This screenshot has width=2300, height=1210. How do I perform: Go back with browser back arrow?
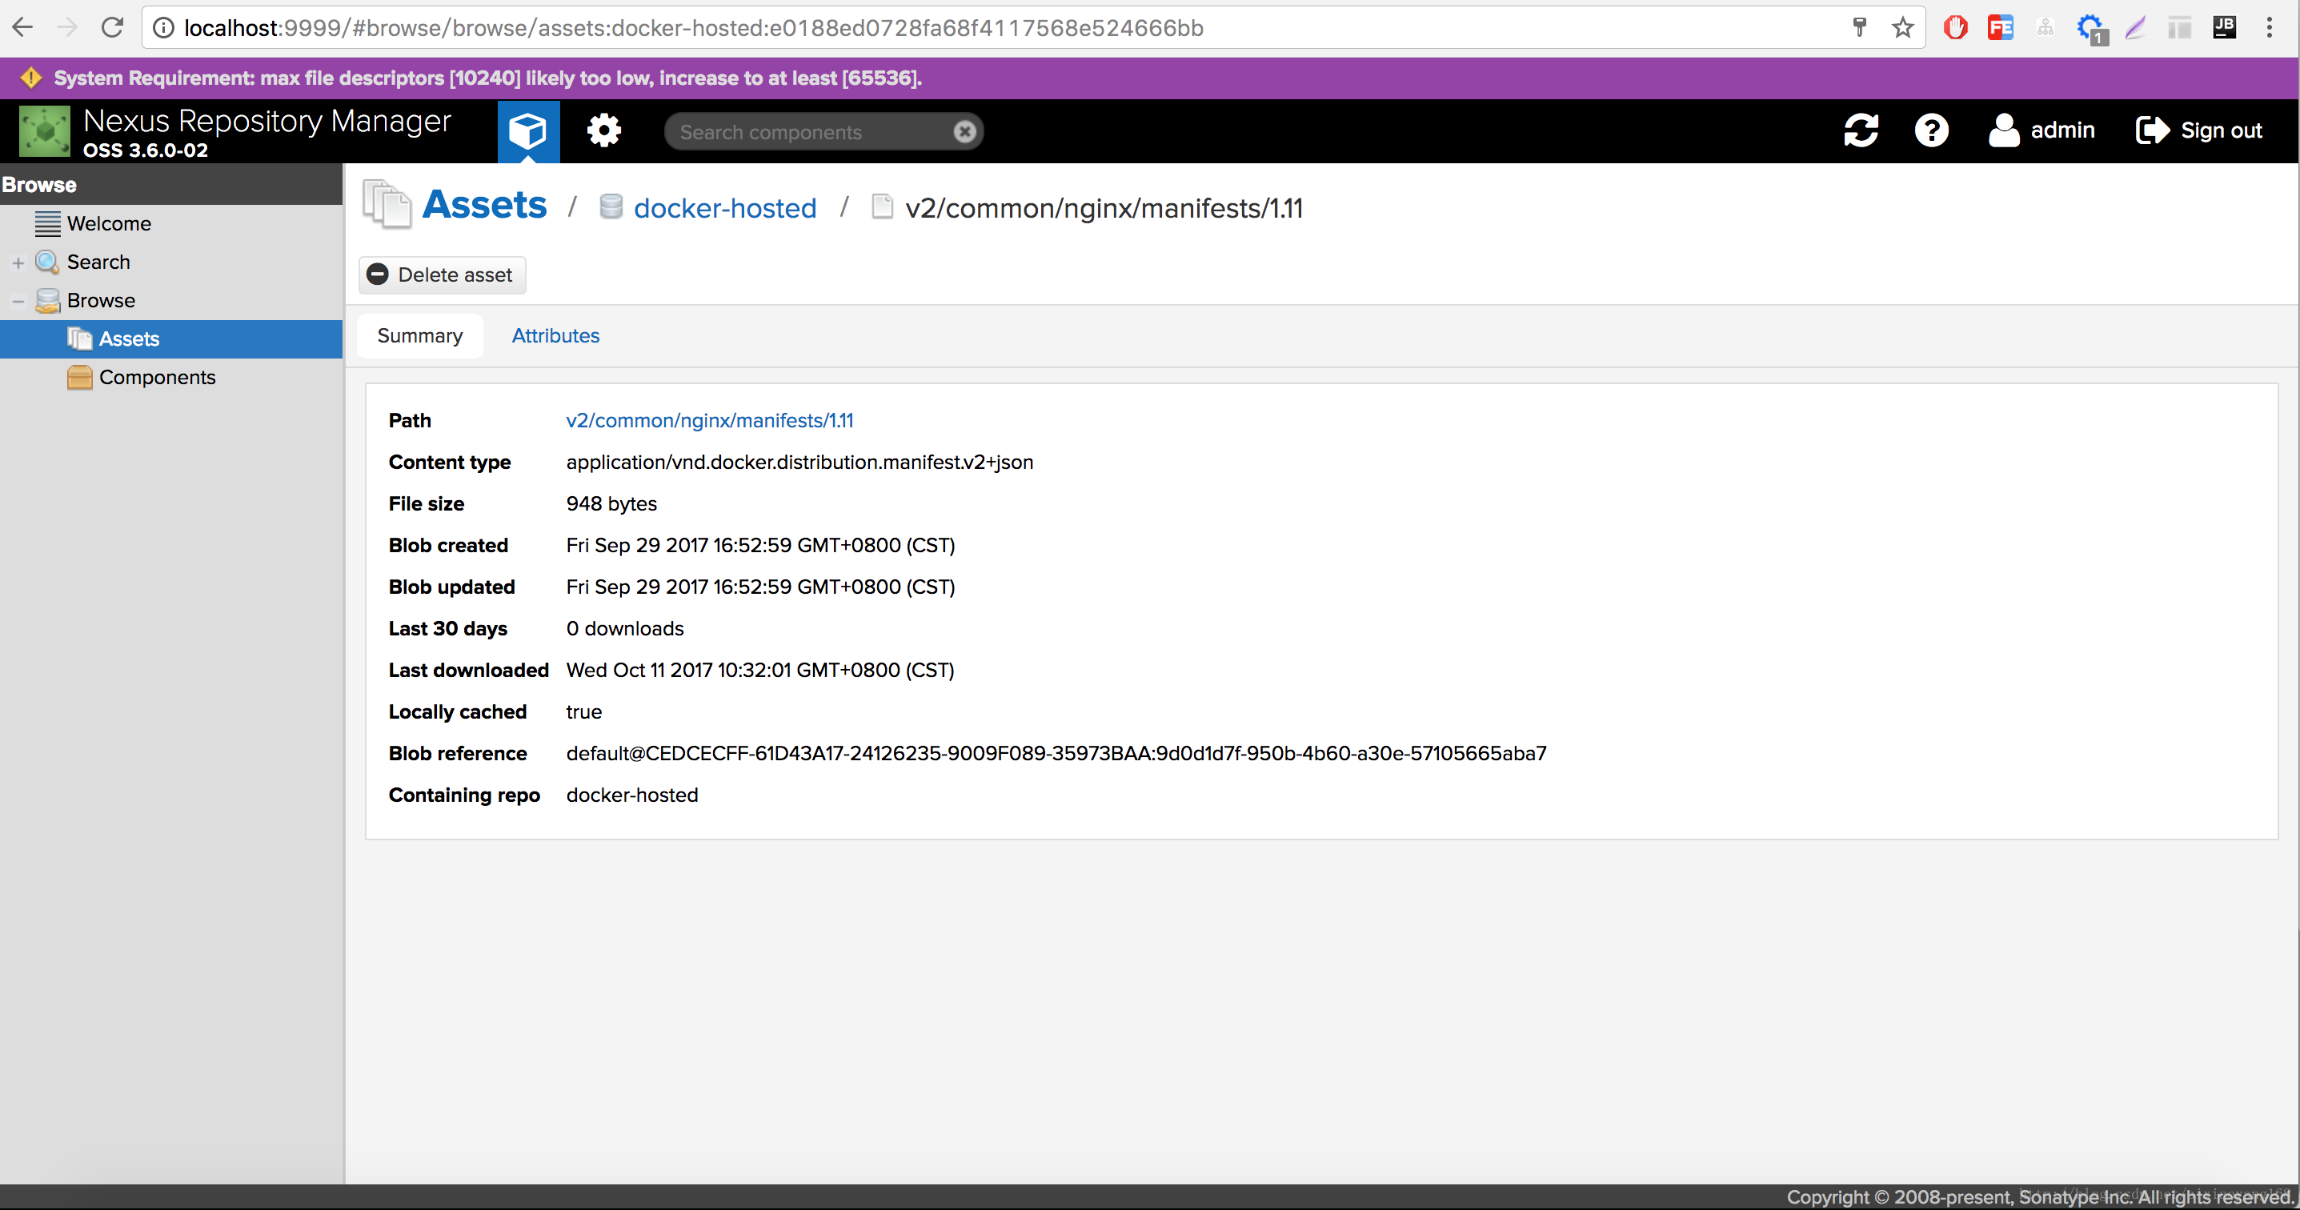click(x=22, y=28)
